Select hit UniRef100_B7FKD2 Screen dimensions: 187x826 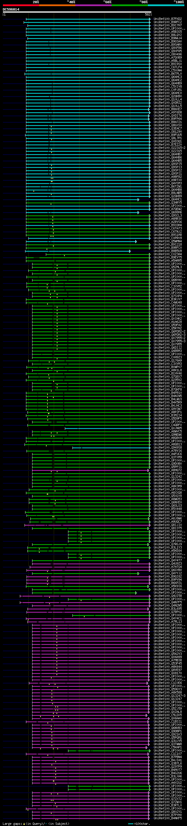(168, 19)
